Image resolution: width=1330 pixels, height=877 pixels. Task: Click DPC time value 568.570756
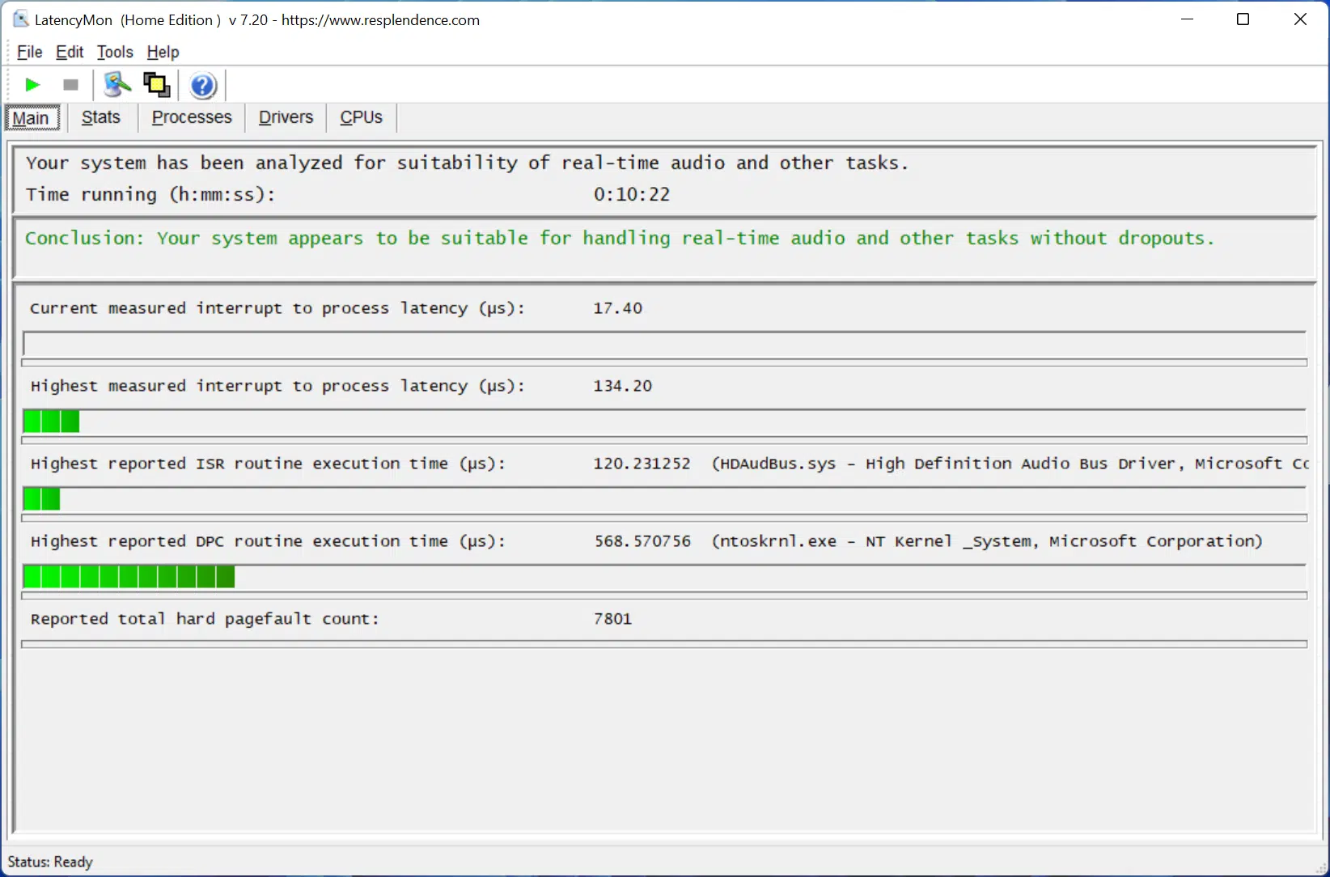pyautogui.click(x=642, y=541)
